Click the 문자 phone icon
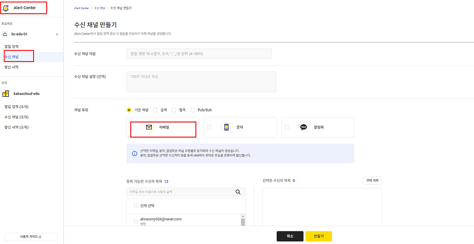 tap(227, 127)
